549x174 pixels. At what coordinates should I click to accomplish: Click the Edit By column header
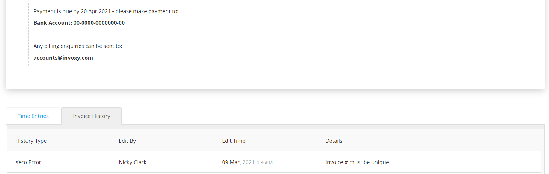point(127,141)
